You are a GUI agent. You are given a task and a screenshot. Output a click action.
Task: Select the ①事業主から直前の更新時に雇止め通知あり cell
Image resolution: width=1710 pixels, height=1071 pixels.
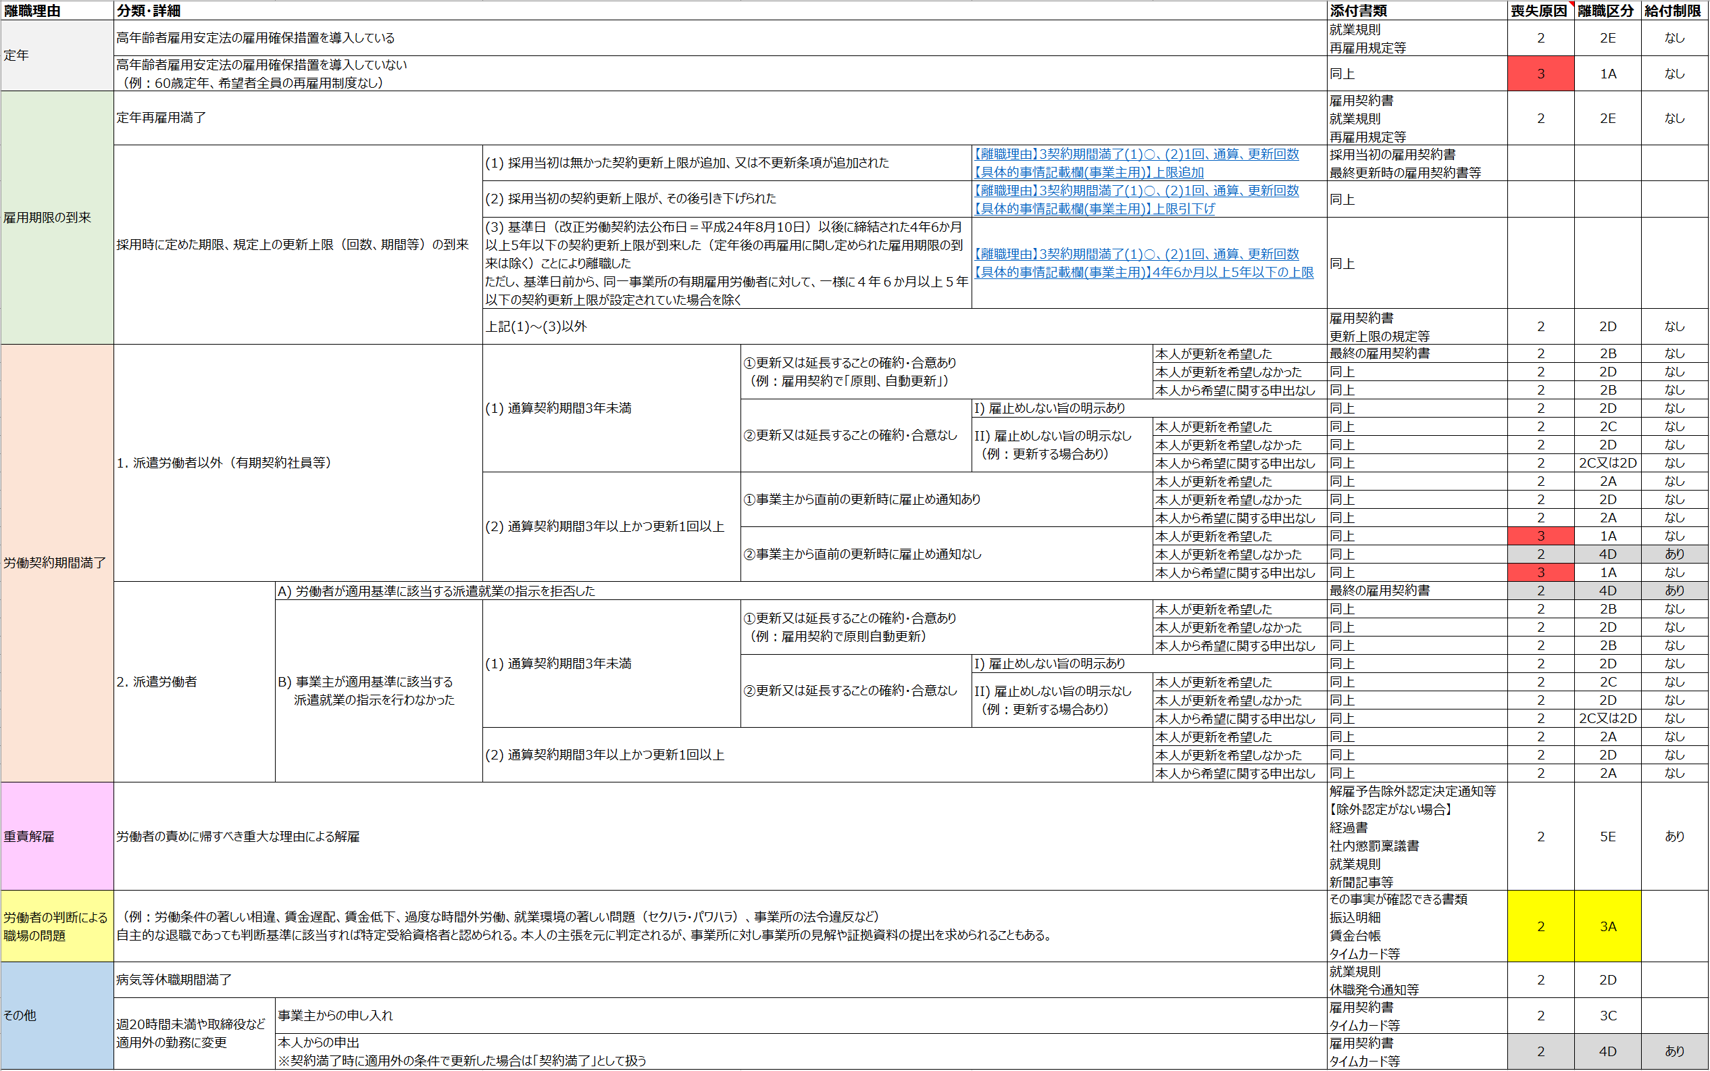(947, 499)
